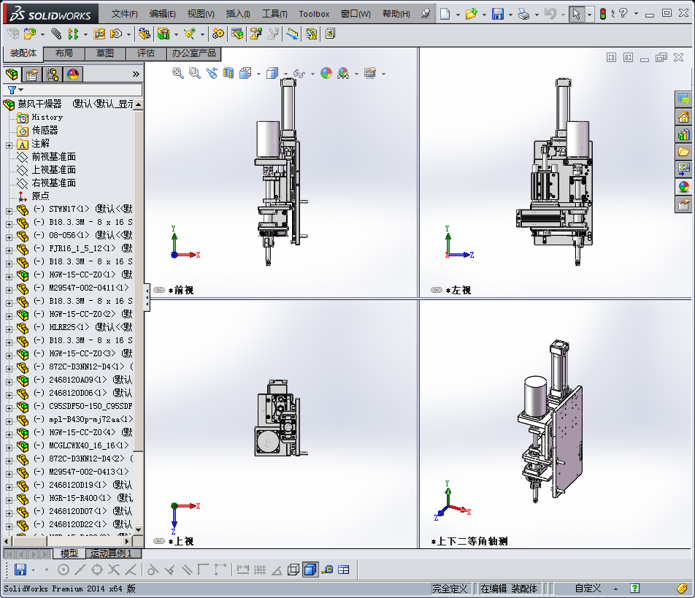The width and height of the screenshot is (695, 598).
Task: Click the panel collapse handle beside tree
Action: [x=147, y=297]
